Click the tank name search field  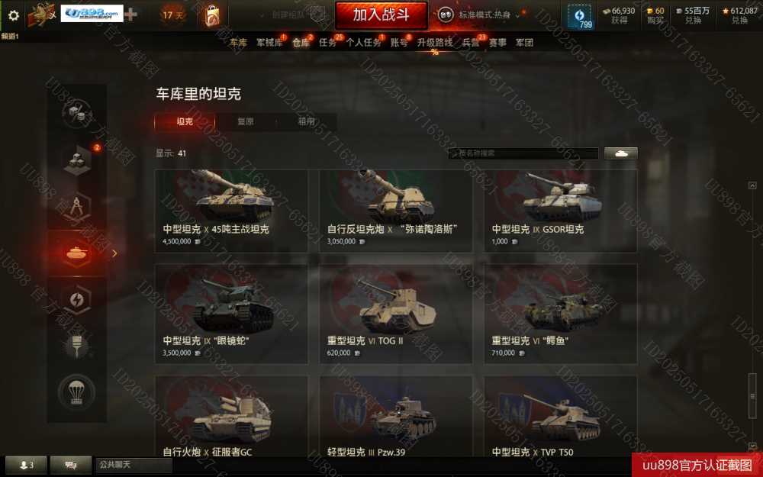point(523,153)
